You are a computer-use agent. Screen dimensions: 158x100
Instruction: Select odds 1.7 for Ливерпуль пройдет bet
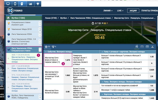click(x=96, y=60)
